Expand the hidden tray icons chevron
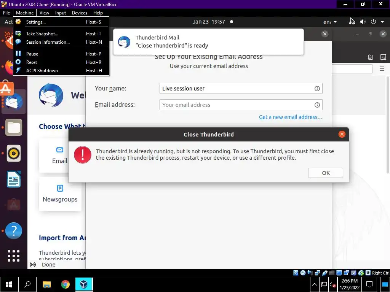390x292 pixels. tap(314, 284)
